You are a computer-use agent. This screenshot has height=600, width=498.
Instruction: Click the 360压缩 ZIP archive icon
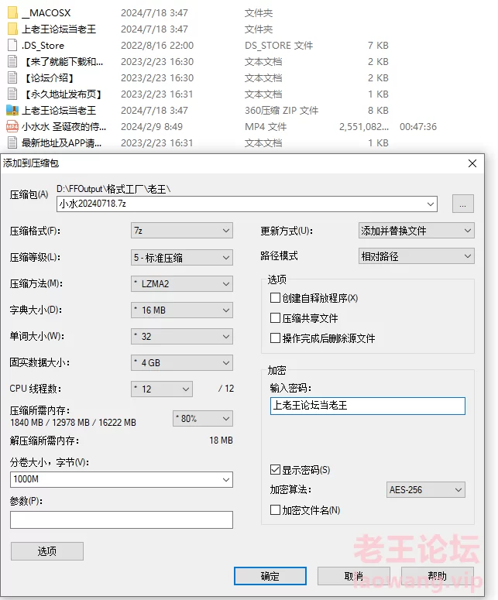(x=12, y=110)
